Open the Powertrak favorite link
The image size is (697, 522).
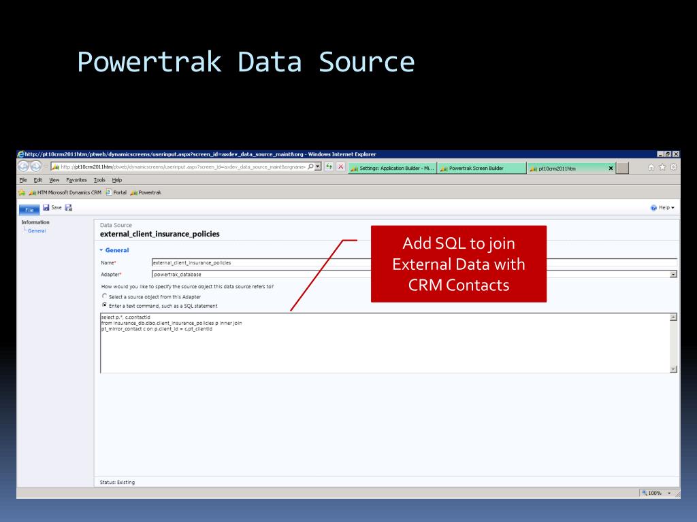coord(146,192)
